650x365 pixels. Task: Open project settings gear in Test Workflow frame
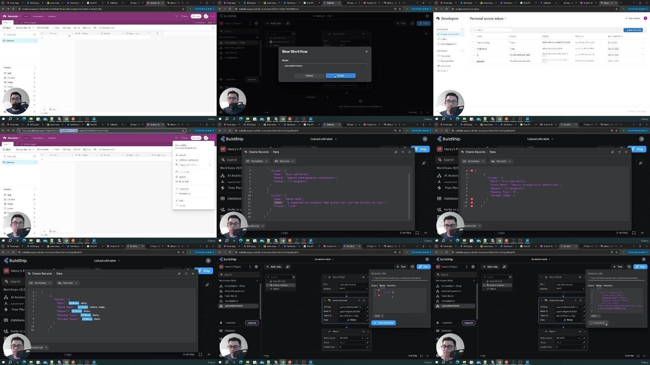256,267
